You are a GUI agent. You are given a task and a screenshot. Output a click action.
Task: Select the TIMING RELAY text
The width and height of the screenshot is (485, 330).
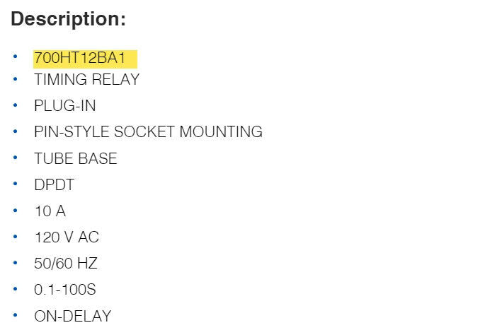click(86, 79)
